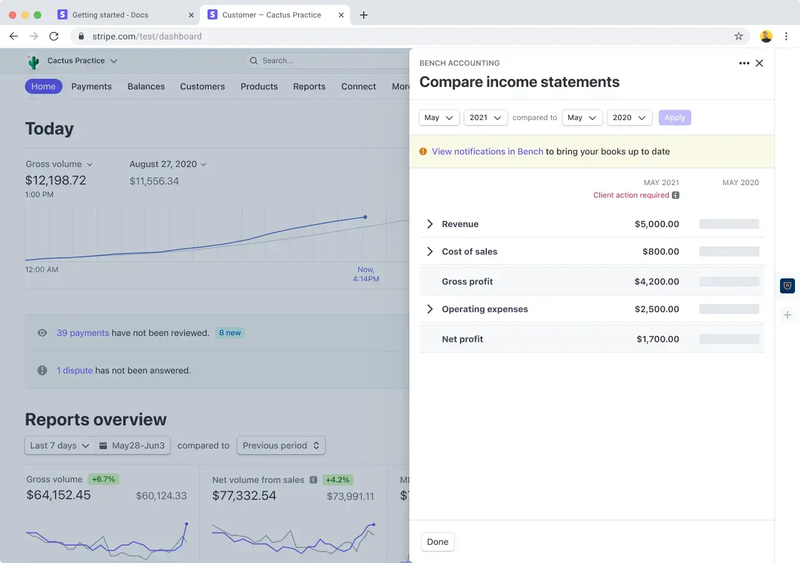Click the lock icon in address bar
This screenshot has width=800, height=563.
(81, 36)
